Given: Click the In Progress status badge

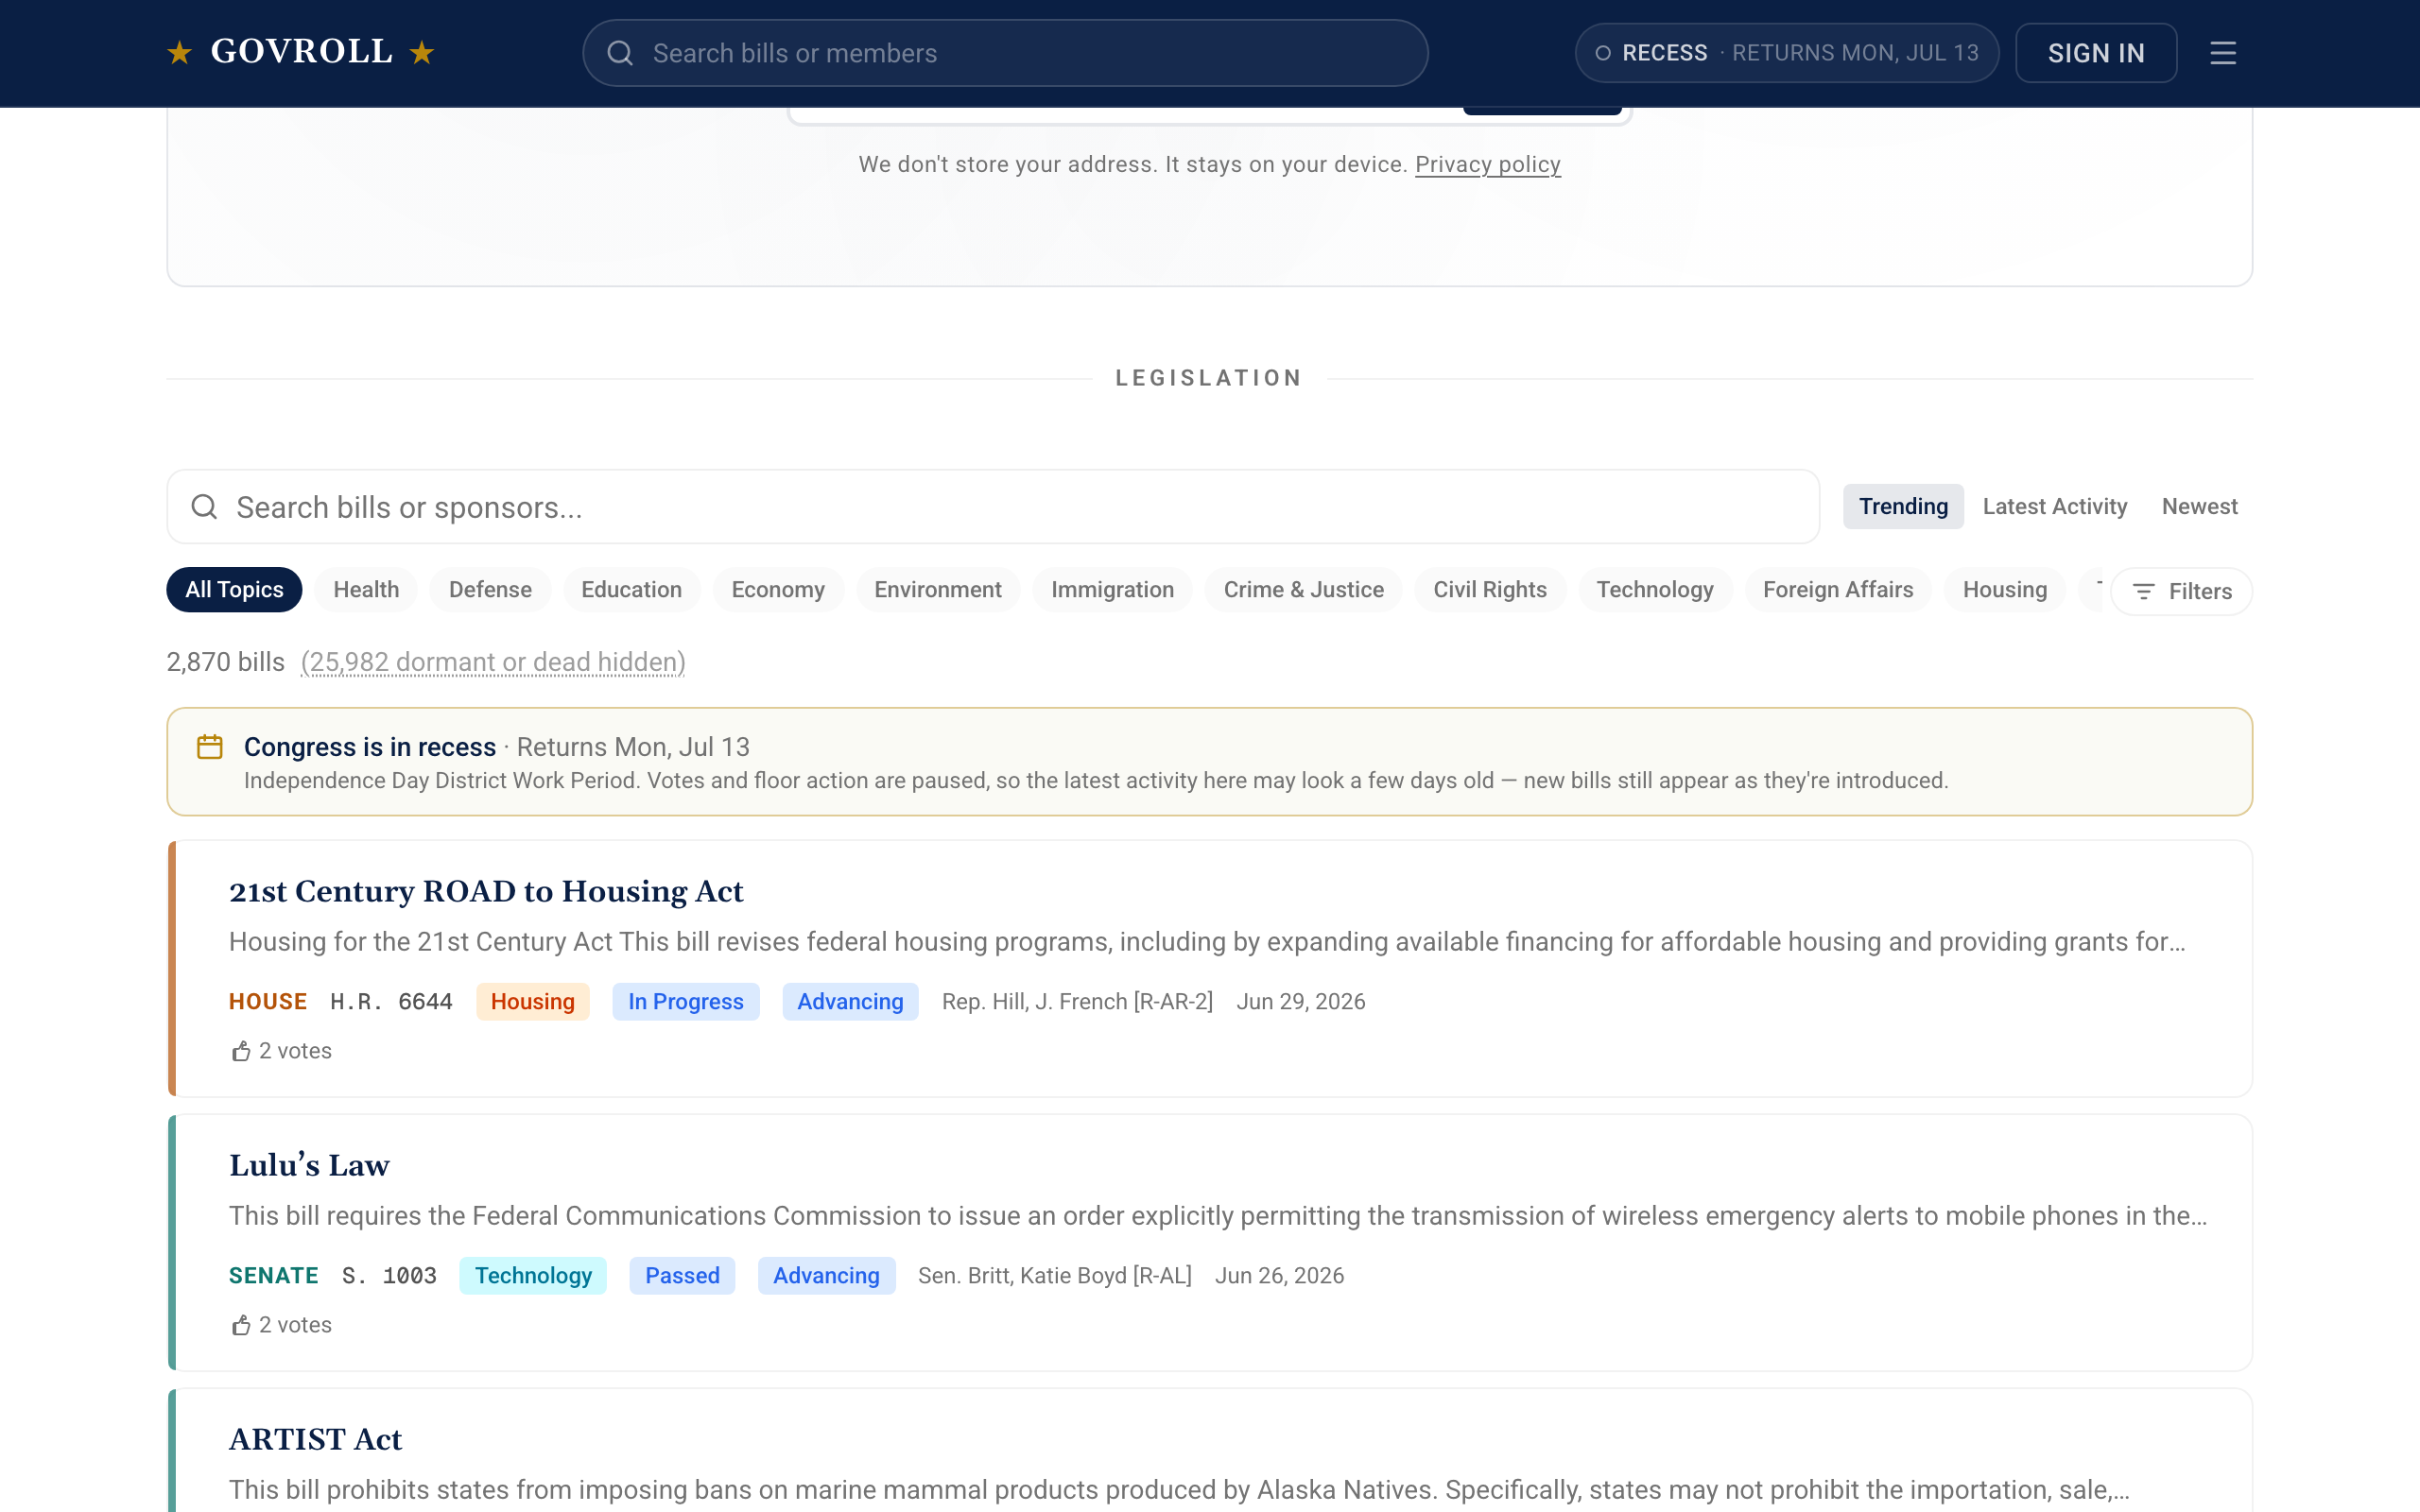Looking at the screenshot, I should coord(686,1002).
